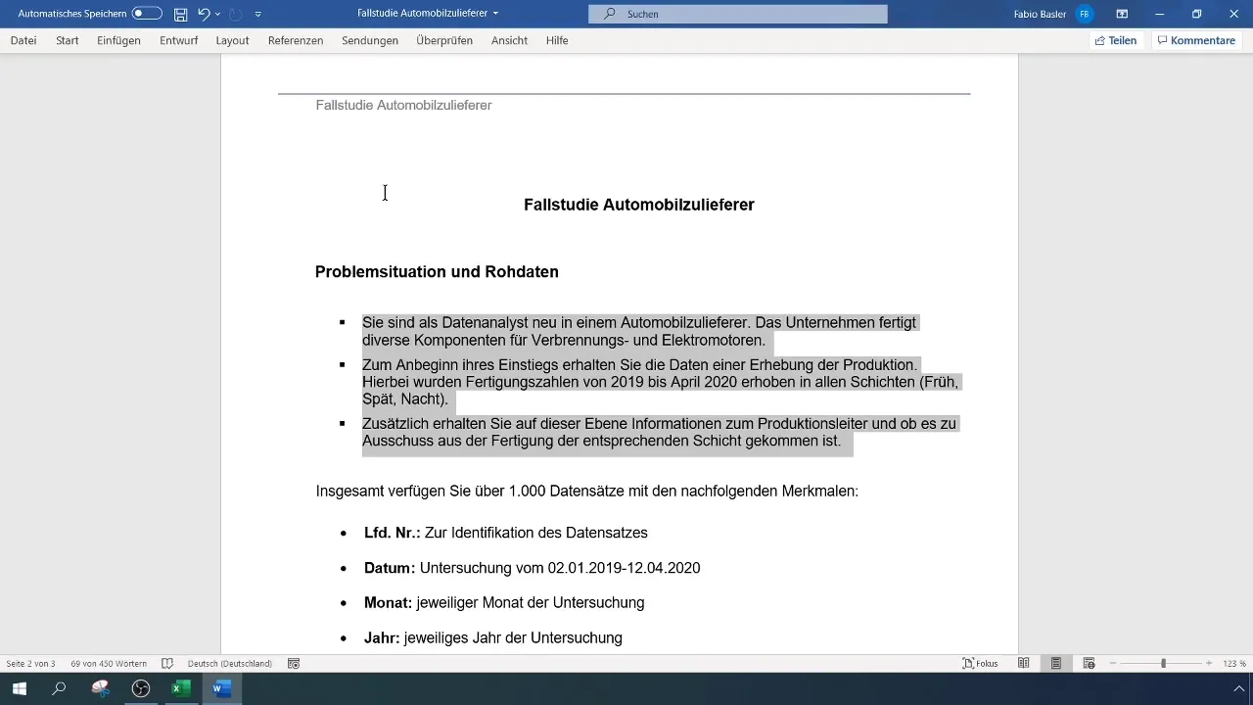This screenshot has height=705, width=1253.
Task: Click the zoom out minus button
Action: 1113,663
